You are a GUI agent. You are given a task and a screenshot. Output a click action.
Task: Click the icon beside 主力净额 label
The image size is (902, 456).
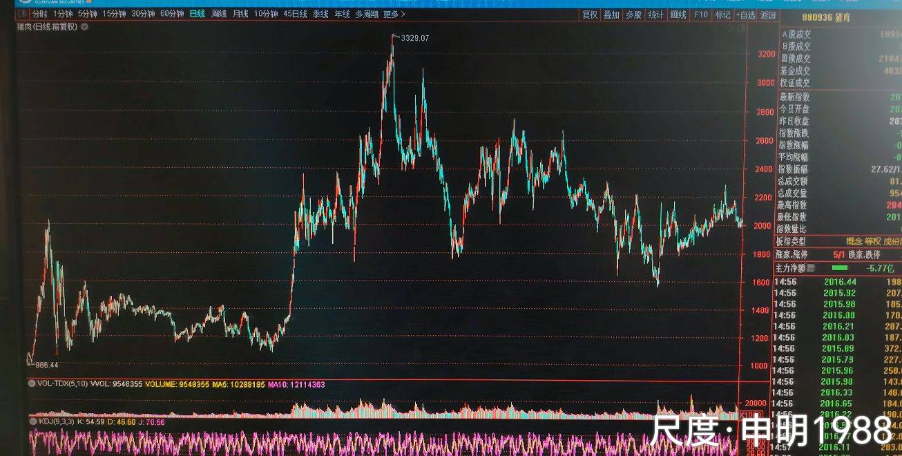[x=811, y=268]
